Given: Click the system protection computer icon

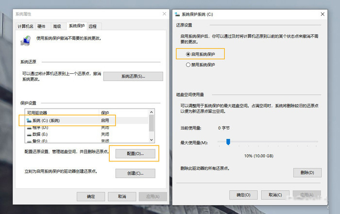Looking at the screenshot, I should point(26,41).
